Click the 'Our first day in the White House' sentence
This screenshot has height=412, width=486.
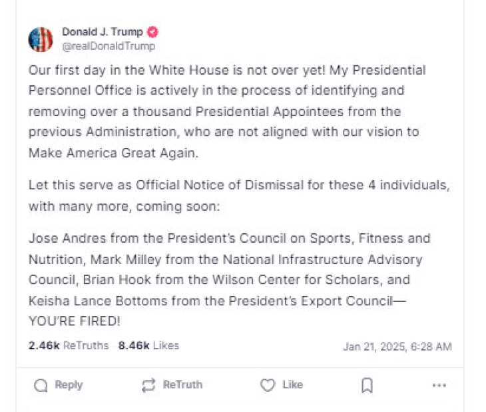177,71
